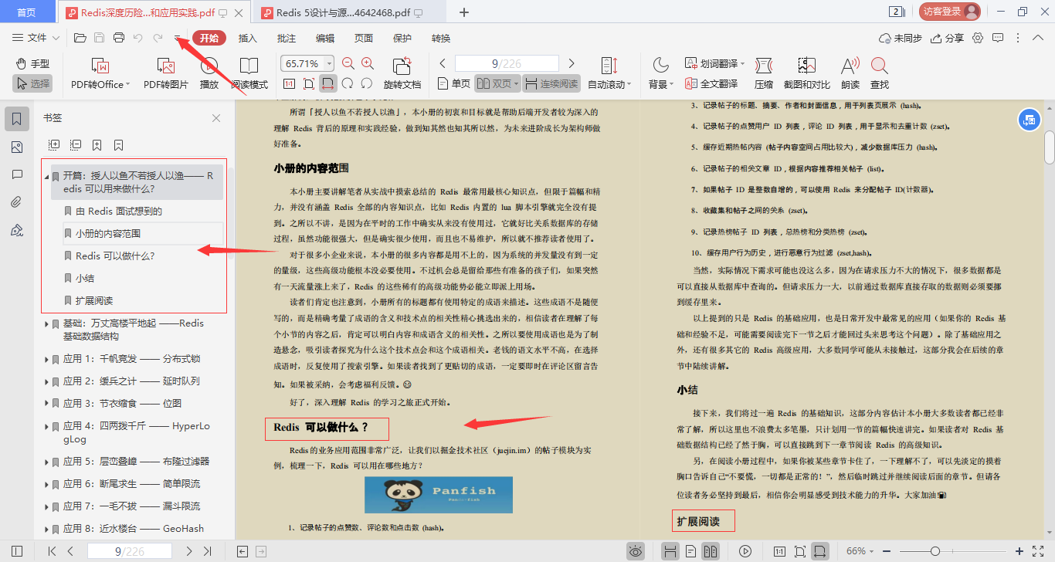Open 文件 file menu dropdown
1055x562 pixels.
point(37,38)
